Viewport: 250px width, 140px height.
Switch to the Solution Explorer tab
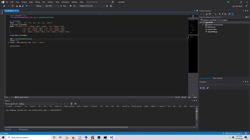(205, 78)
